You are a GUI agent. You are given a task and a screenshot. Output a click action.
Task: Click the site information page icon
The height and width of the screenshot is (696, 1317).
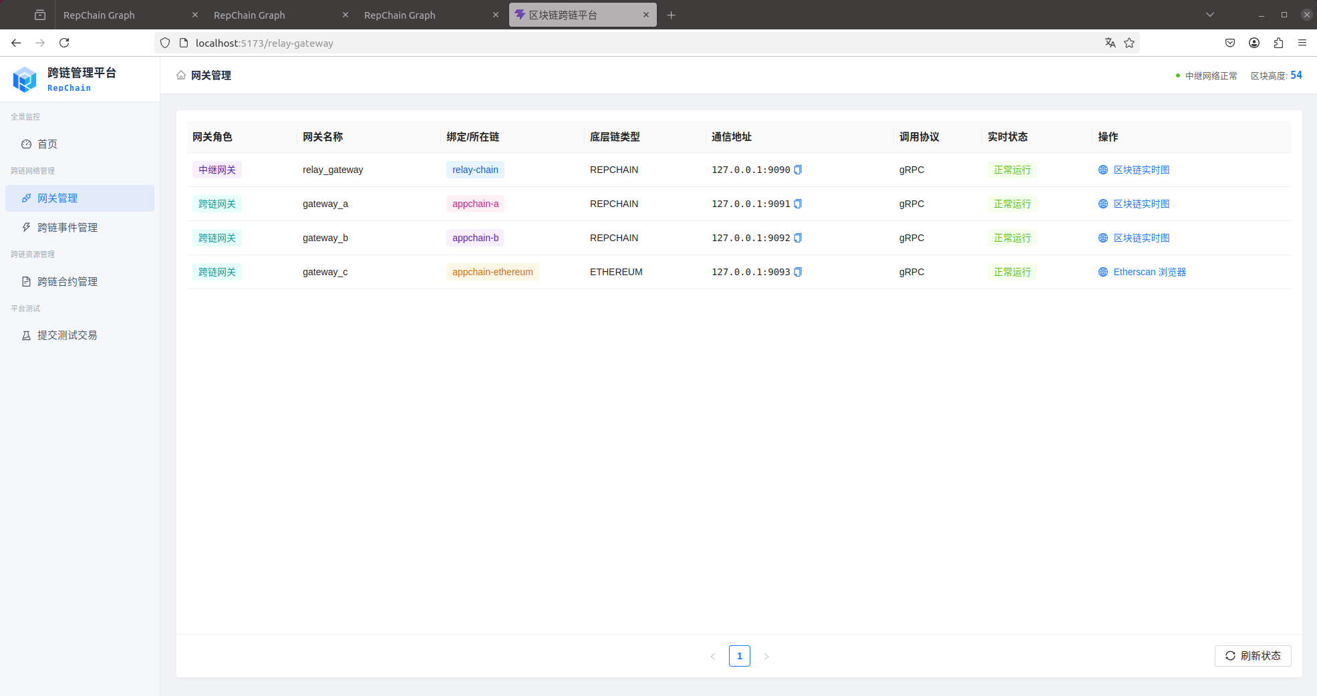(x=184, y=43)
